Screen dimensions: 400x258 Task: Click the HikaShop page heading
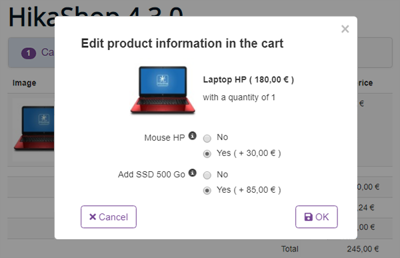[x=96, y=16]
